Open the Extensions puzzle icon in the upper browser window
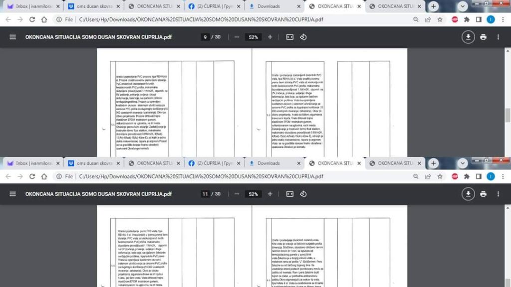511x287 pixels. click(467, 19)
